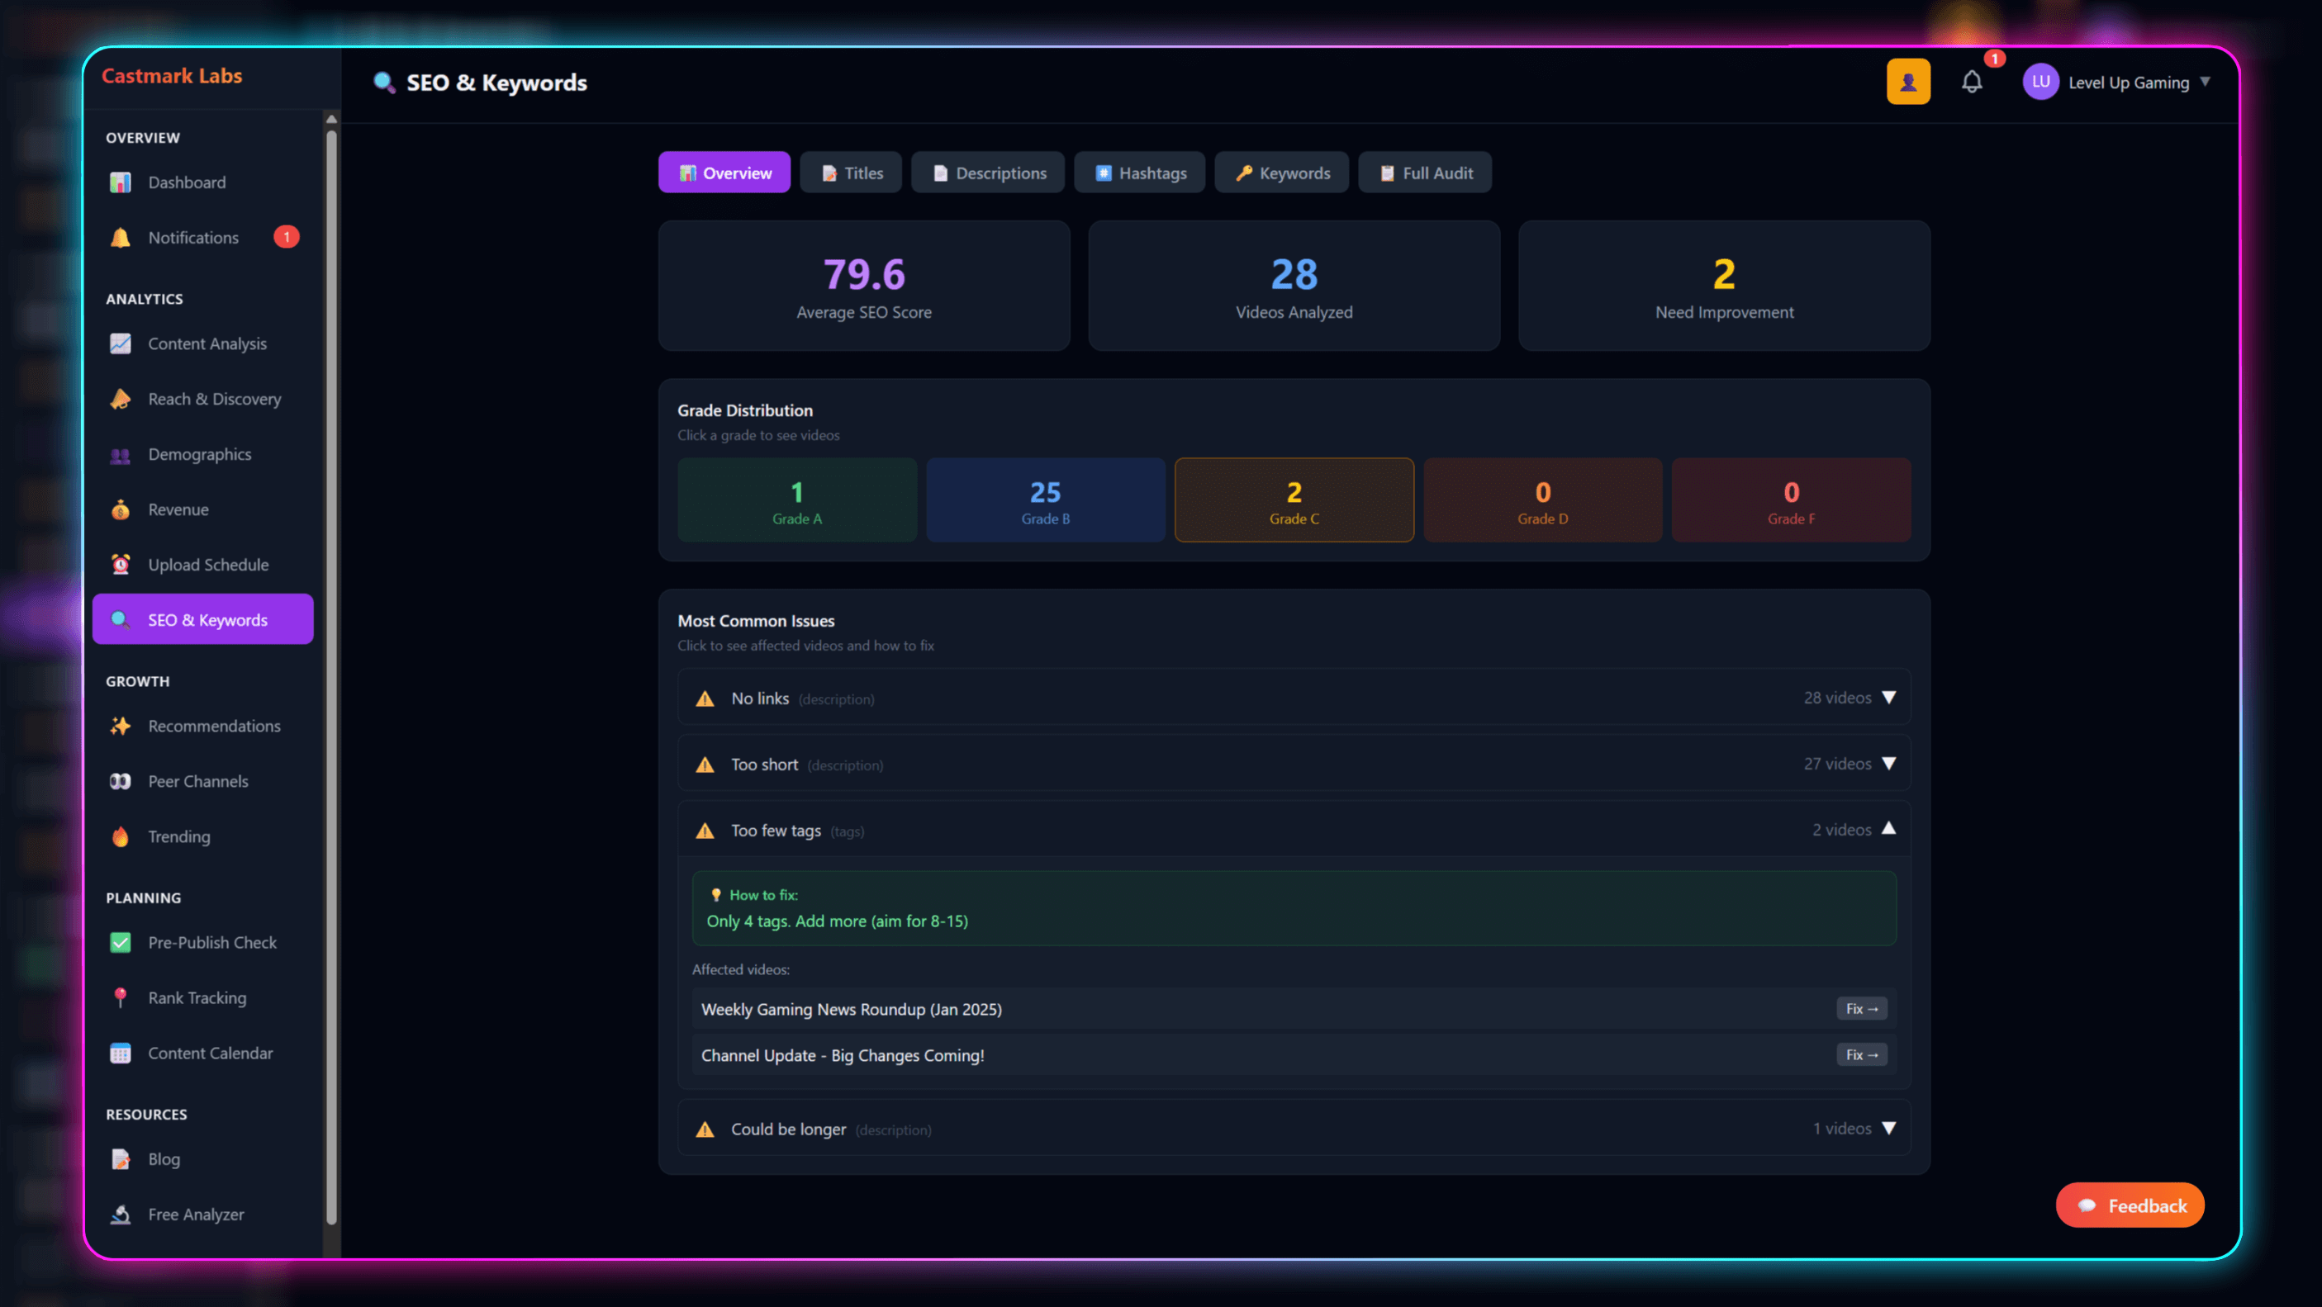Click the Feedback button
Image resolution: width=2322 pixels, height=1307 pixels.
pyautogui.click(x=2130, y=1205)
